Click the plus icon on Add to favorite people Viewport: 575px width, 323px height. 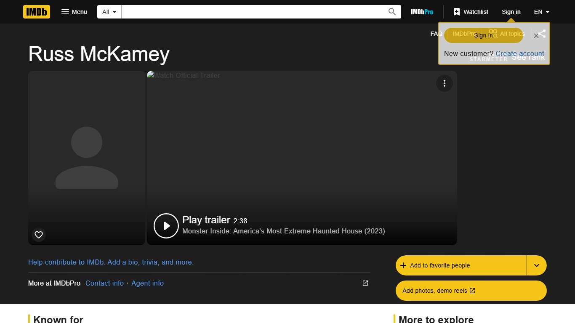404,265
